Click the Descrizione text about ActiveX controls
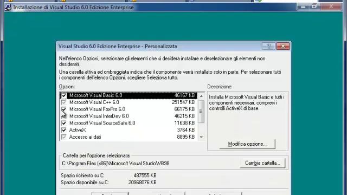The width and height of the screenshot is (347, 195). (x=247, y=103)
